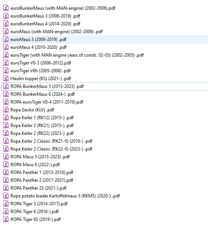Select file name Ropa potato loader Kartoffelmaus 5 (RKM5)
208x244 pixels.
pos(65,196)
